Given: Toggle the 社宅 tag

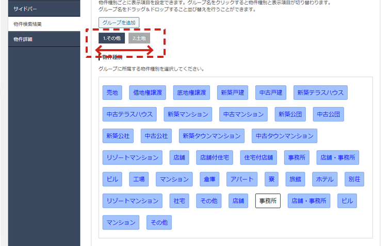Looking at the screenshot, I should click(x=179, y=201).
